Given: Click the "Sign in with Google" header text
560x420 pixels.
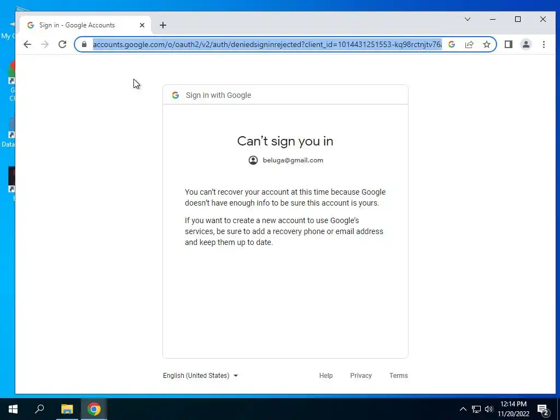Looking at the screenshot, I should point(218,95).
